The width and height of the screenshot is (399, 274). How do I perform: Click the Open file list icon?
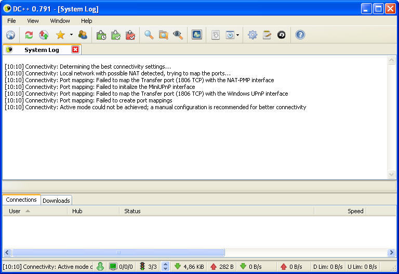pyautogui.click(x=216, y=35)
